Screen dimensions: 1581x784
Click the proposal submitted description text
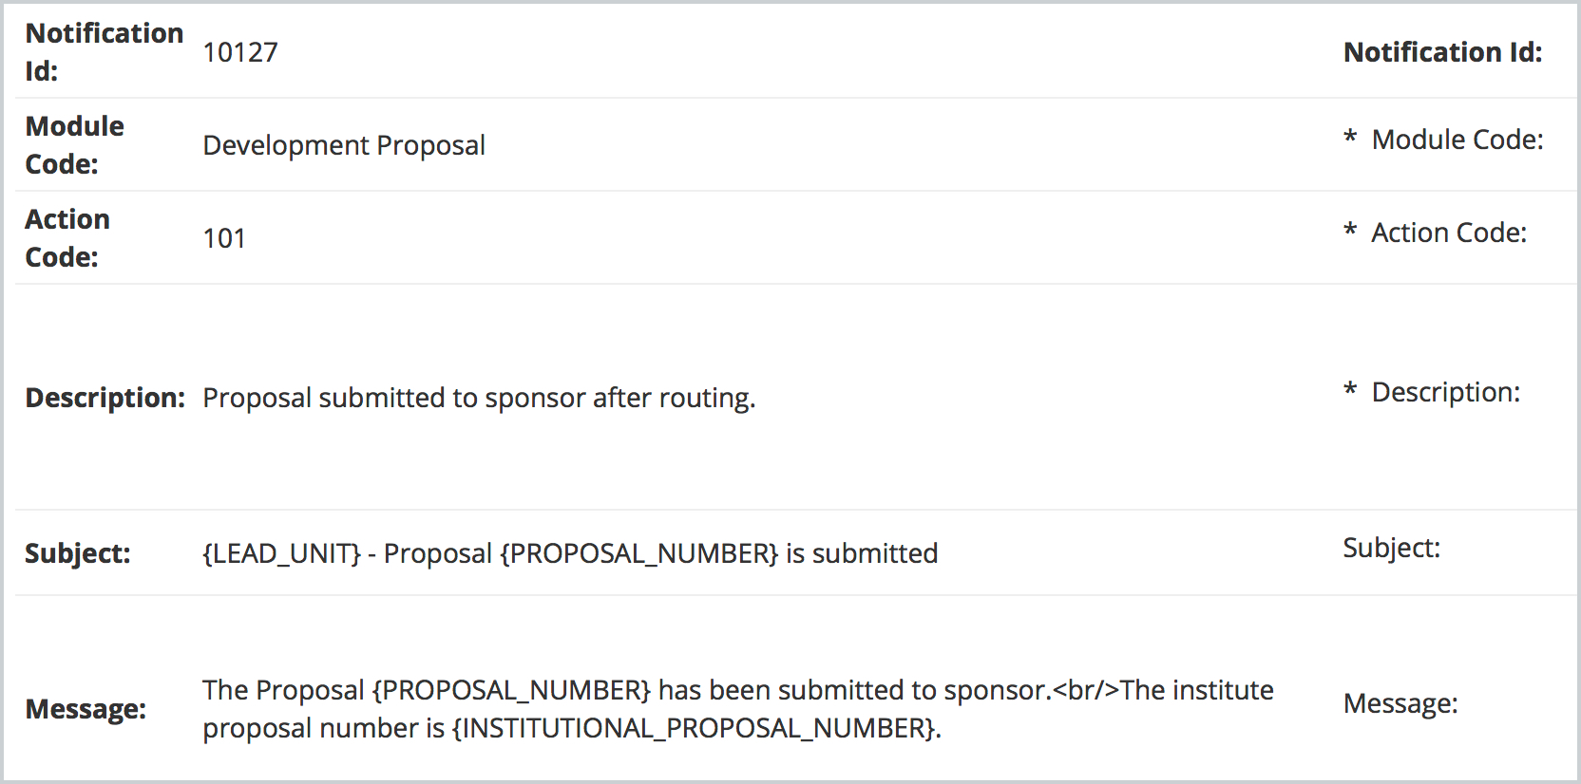coord(479,398)
